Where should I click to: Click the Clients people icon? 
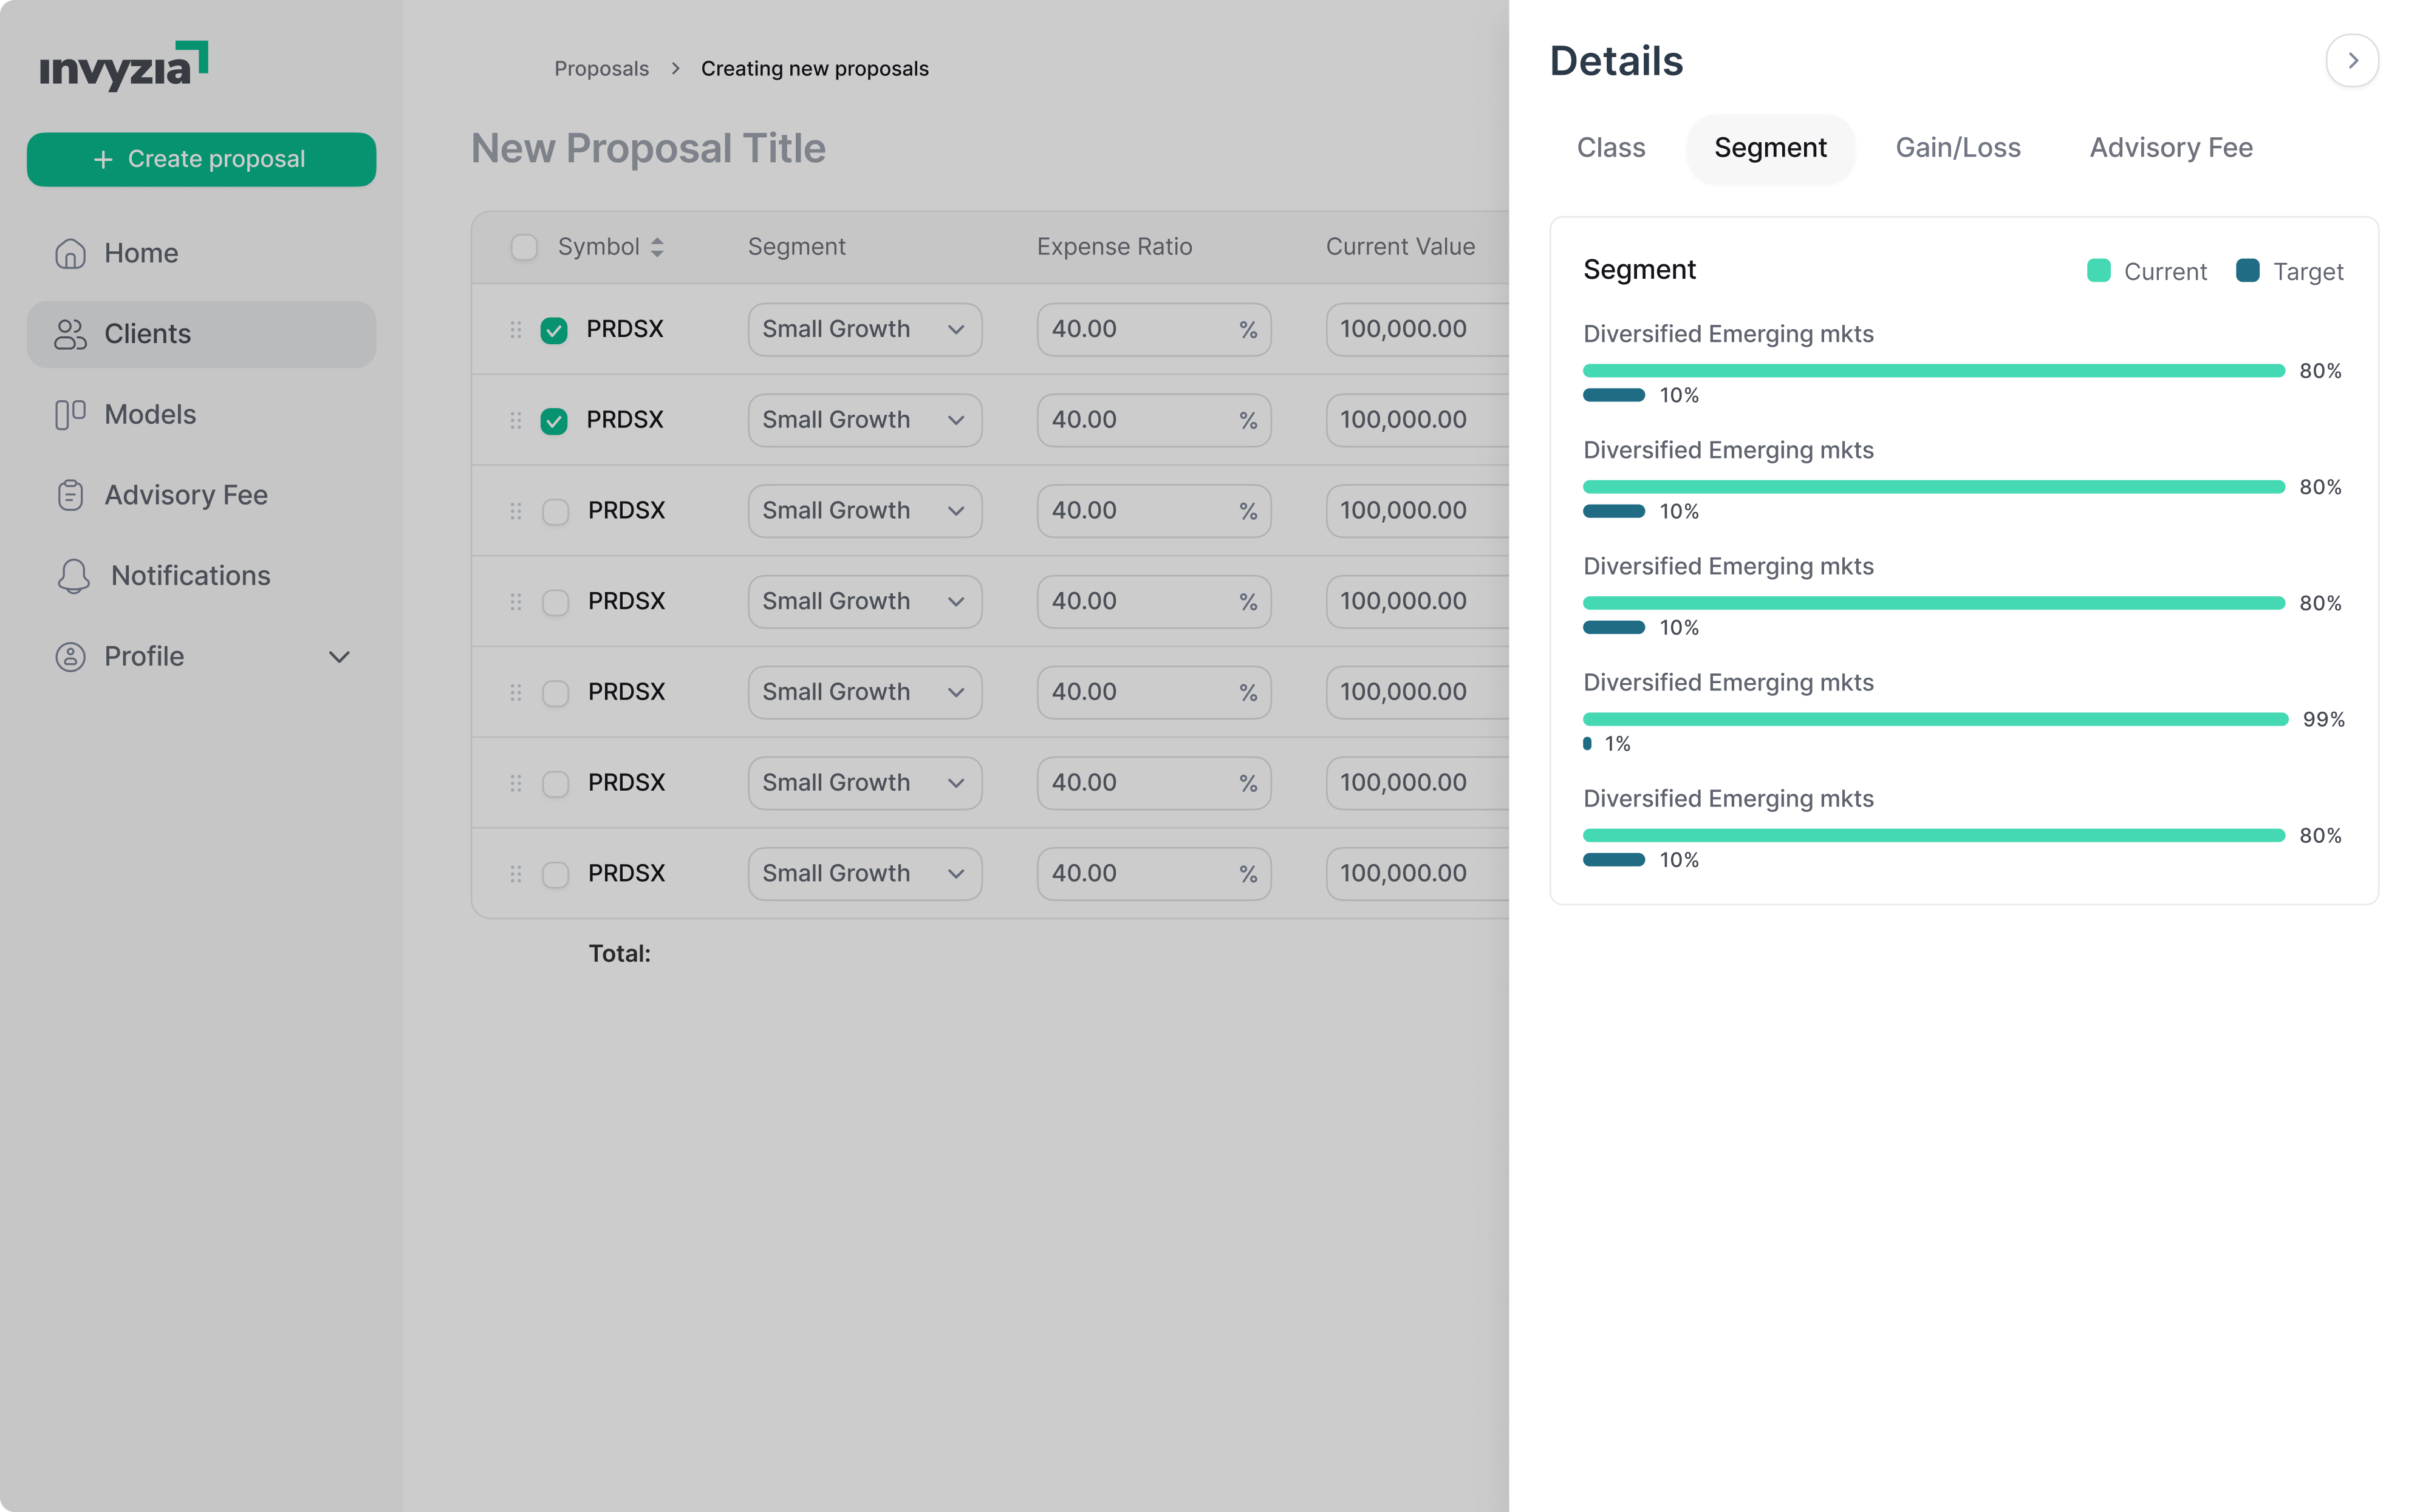[70, 334]
